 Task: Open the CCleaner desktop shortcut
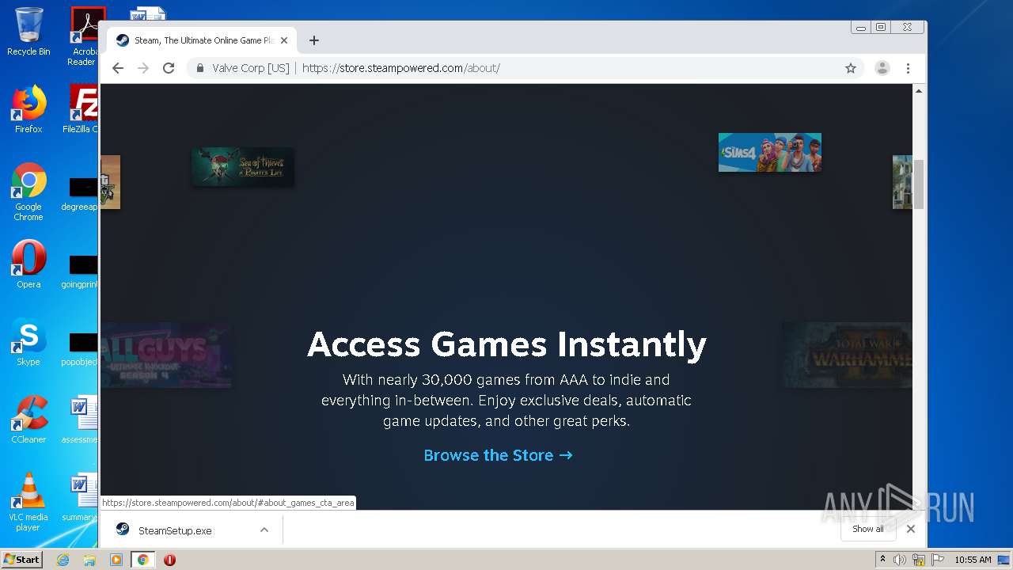click(28, 419)
